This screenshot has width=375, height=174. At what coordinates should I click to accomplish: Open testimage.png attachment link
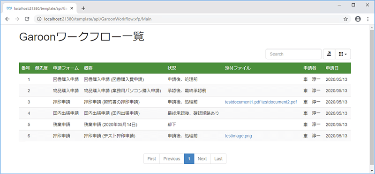[238, 136]
